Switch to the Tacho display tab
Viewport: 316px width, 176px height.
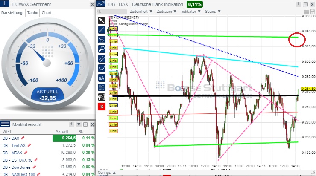[32, 13]
